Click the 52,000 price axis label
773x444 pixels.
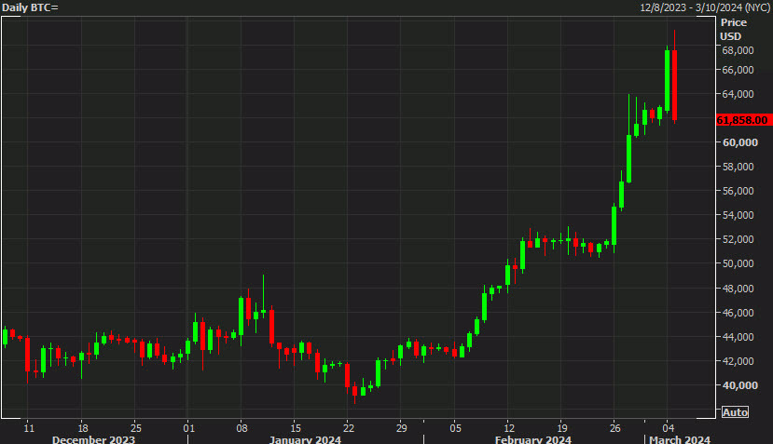pos(738,239)
